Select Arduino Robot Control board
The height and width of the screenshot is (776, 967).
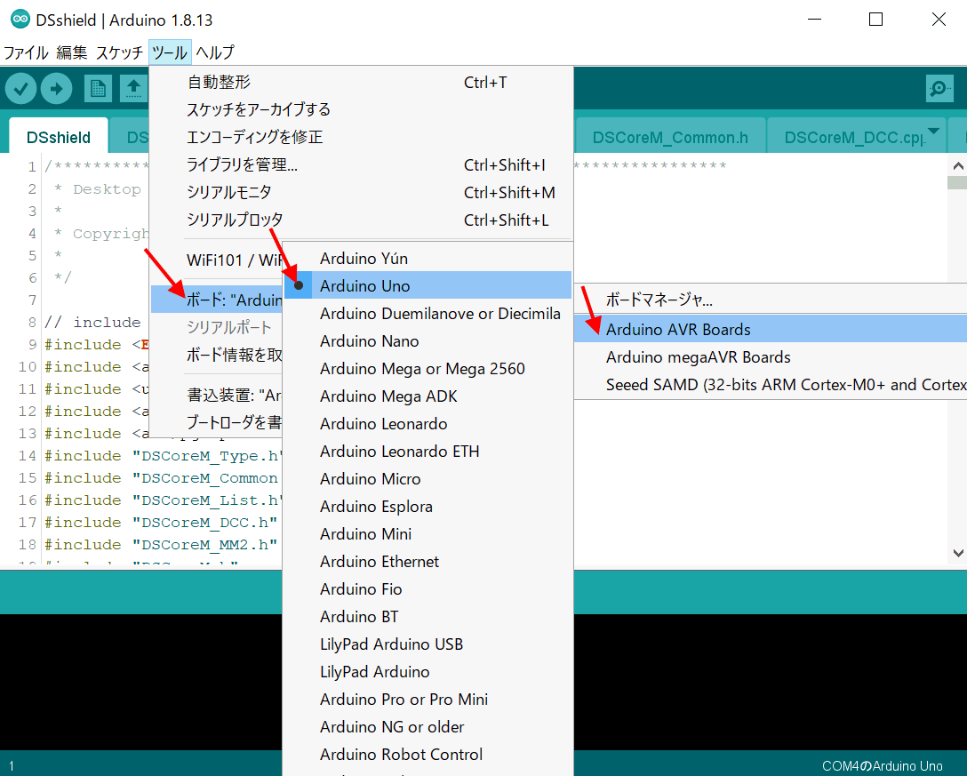[x=428, y=755]
